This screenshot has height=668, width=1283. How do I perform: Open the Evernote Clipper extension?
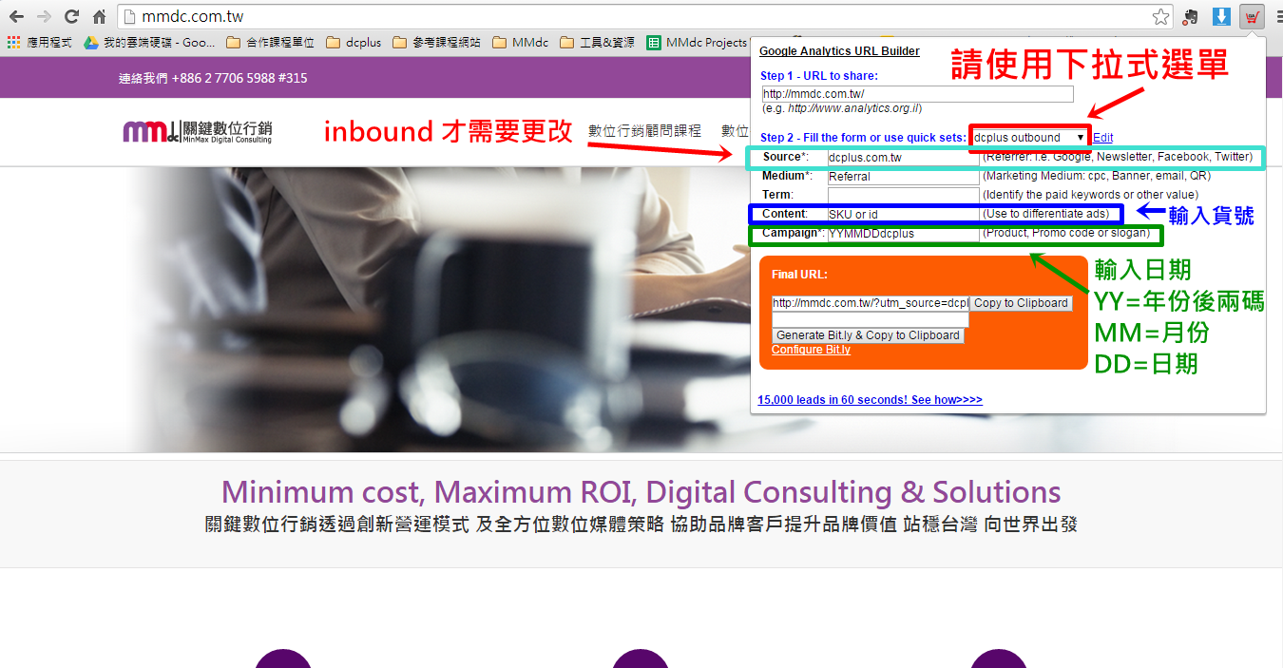[x=1189, y=16]
